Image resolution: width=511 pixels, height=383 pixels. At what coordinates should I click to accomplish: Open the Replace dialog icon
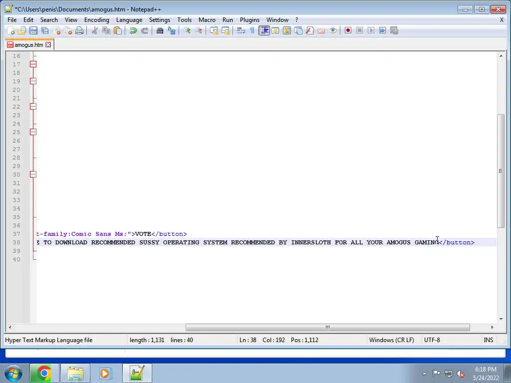(172, 30)
